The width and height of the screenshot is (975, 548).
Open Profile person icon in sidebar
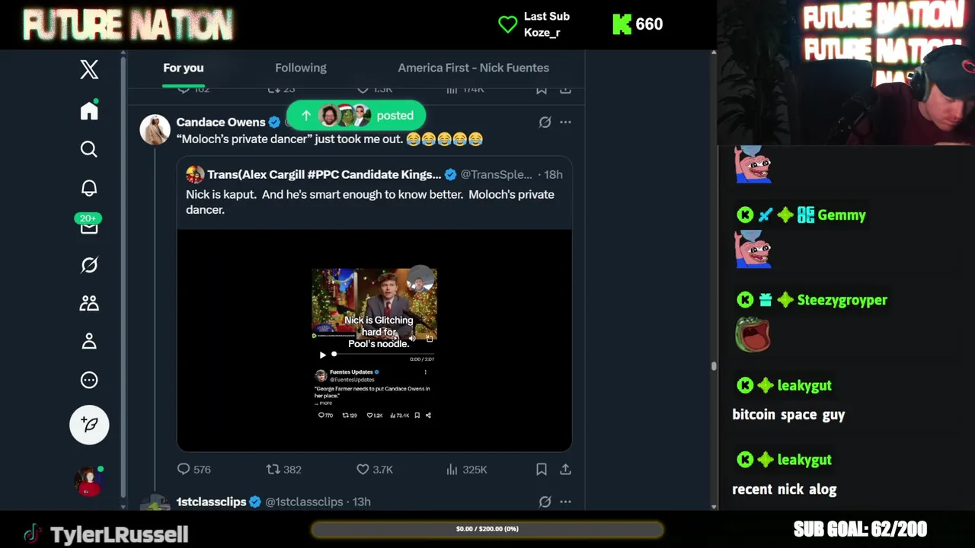(x=89, y=341)
